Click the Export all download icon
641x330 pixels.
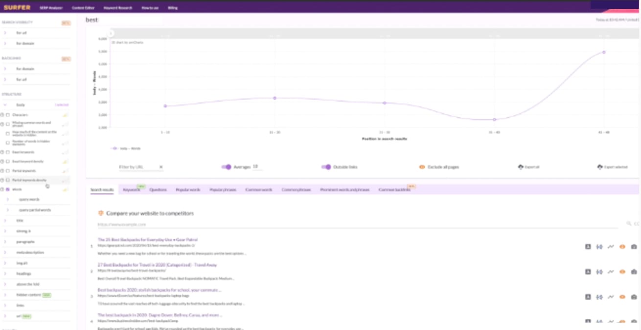521,167
